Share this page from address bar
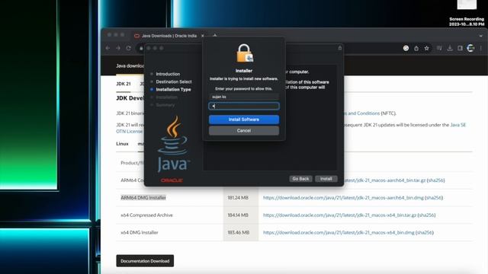488x274 pixels. click(416, 48)
